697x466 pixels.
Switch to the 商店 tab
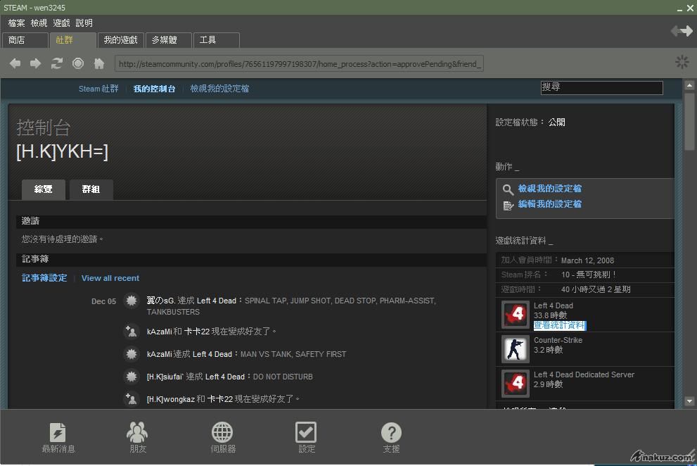(25, 40)
